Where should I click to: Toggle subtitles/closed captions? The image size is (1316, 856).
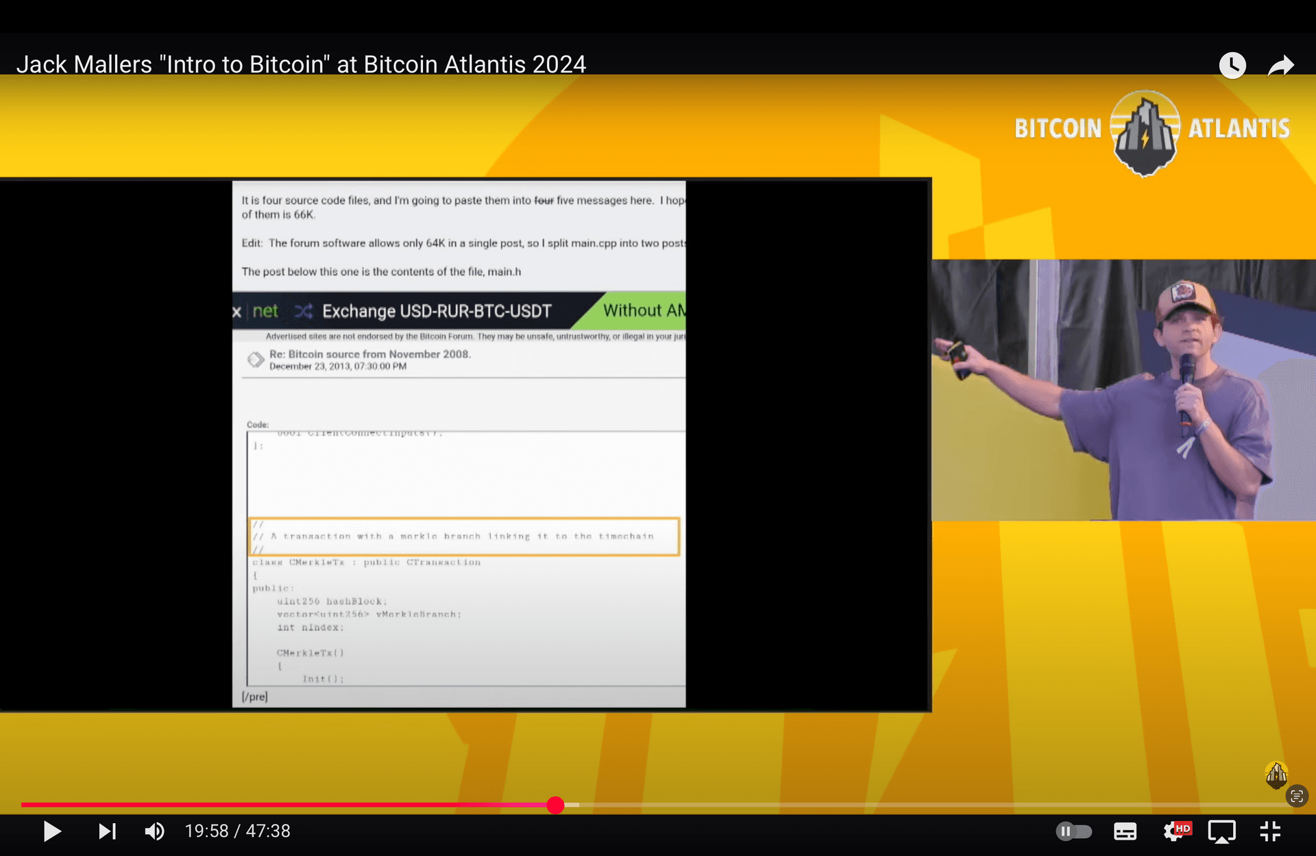tap(1125, 831)
